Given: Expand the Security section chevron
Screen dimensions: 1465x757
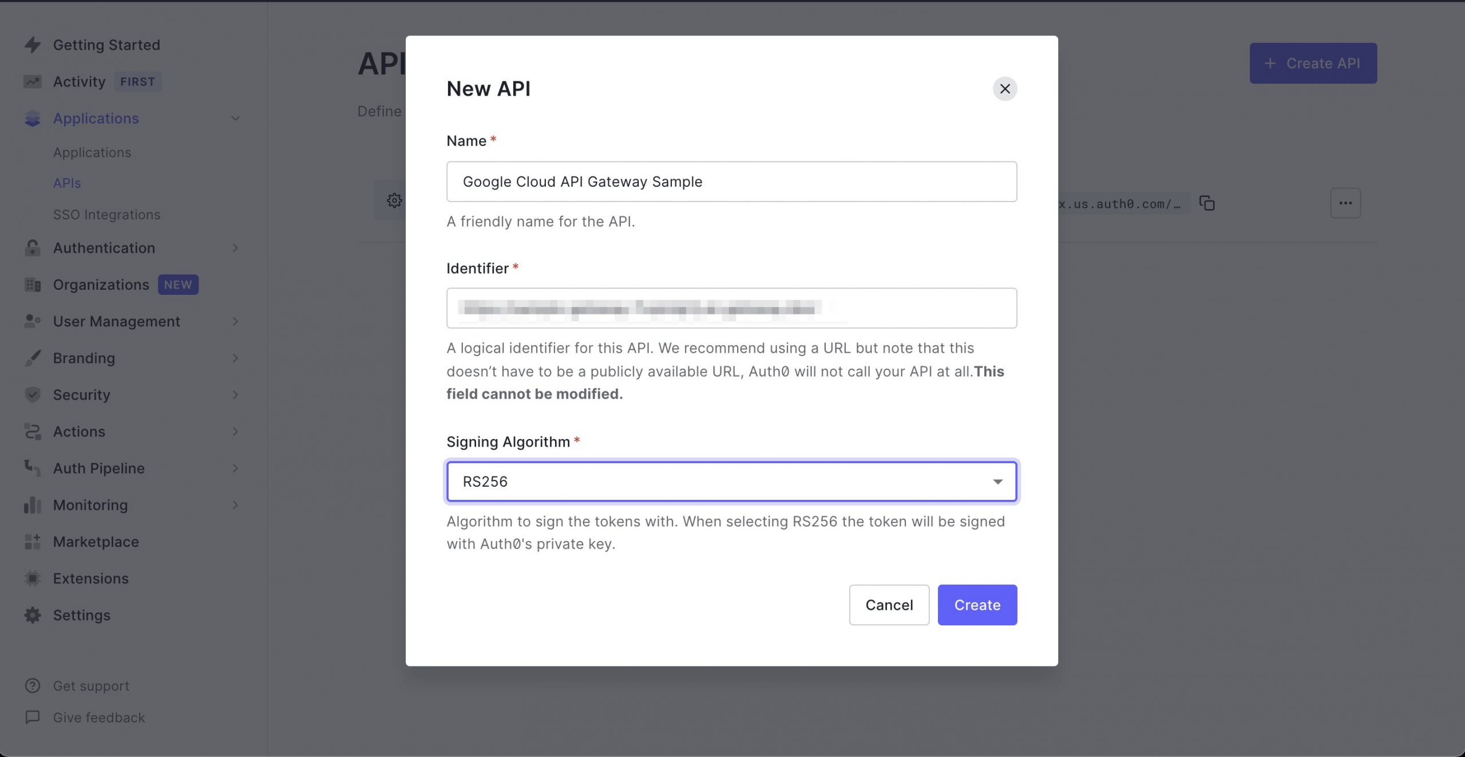Looking at the screenshot, I should pyautogui.click(x=235, y=395).
